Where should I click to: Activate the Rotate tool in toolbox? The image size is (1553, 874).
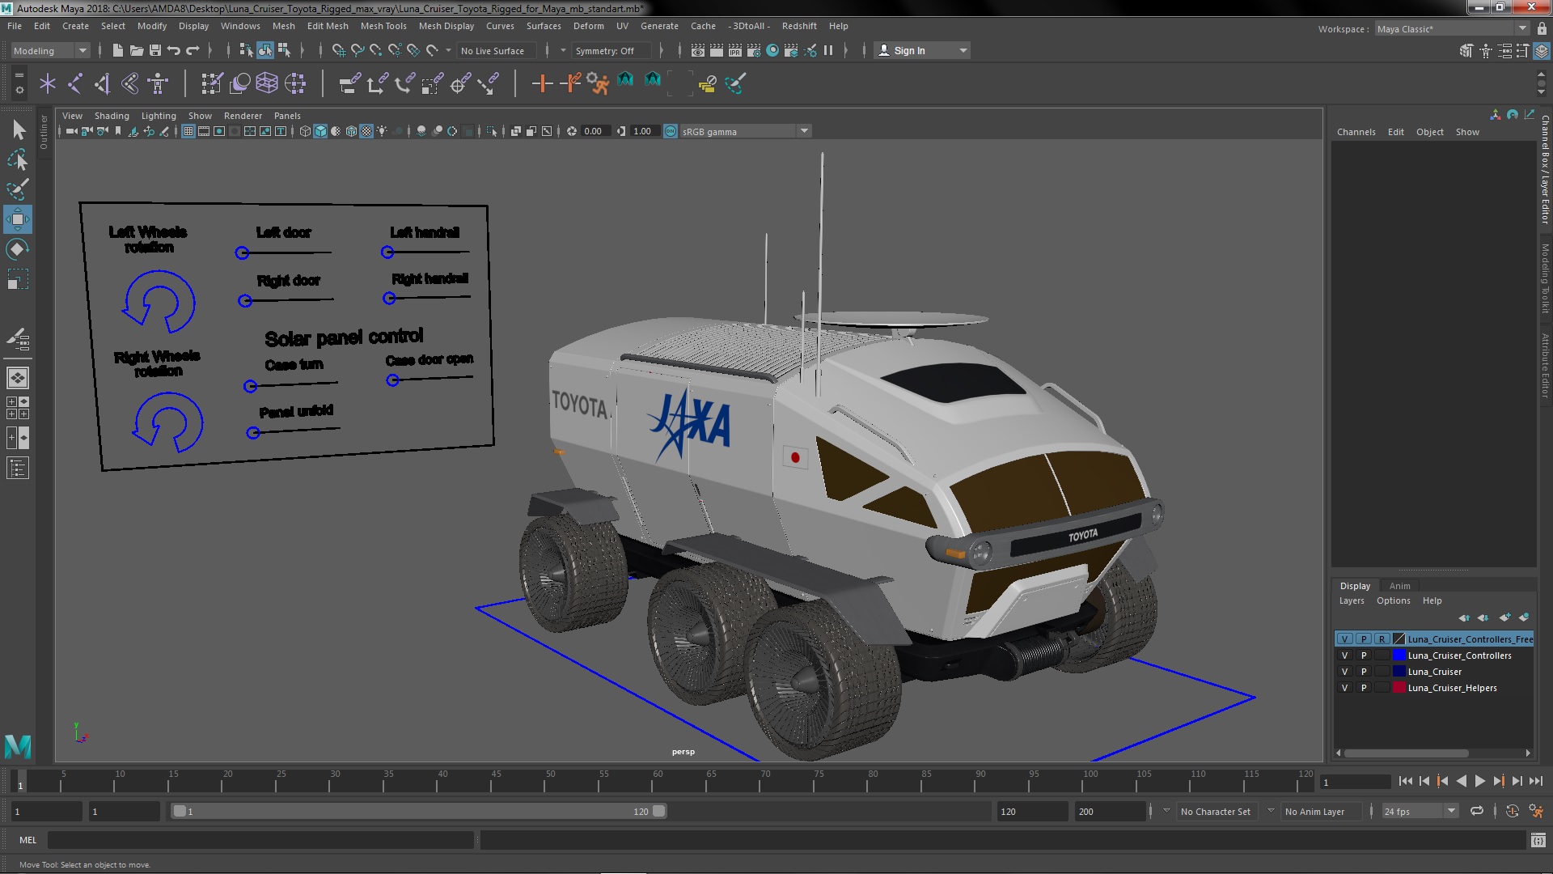click(18, 249)
